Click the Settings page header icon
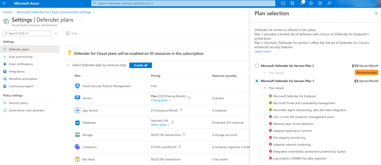The width and height of the screenshot is (381, 165). pos(6,21)
